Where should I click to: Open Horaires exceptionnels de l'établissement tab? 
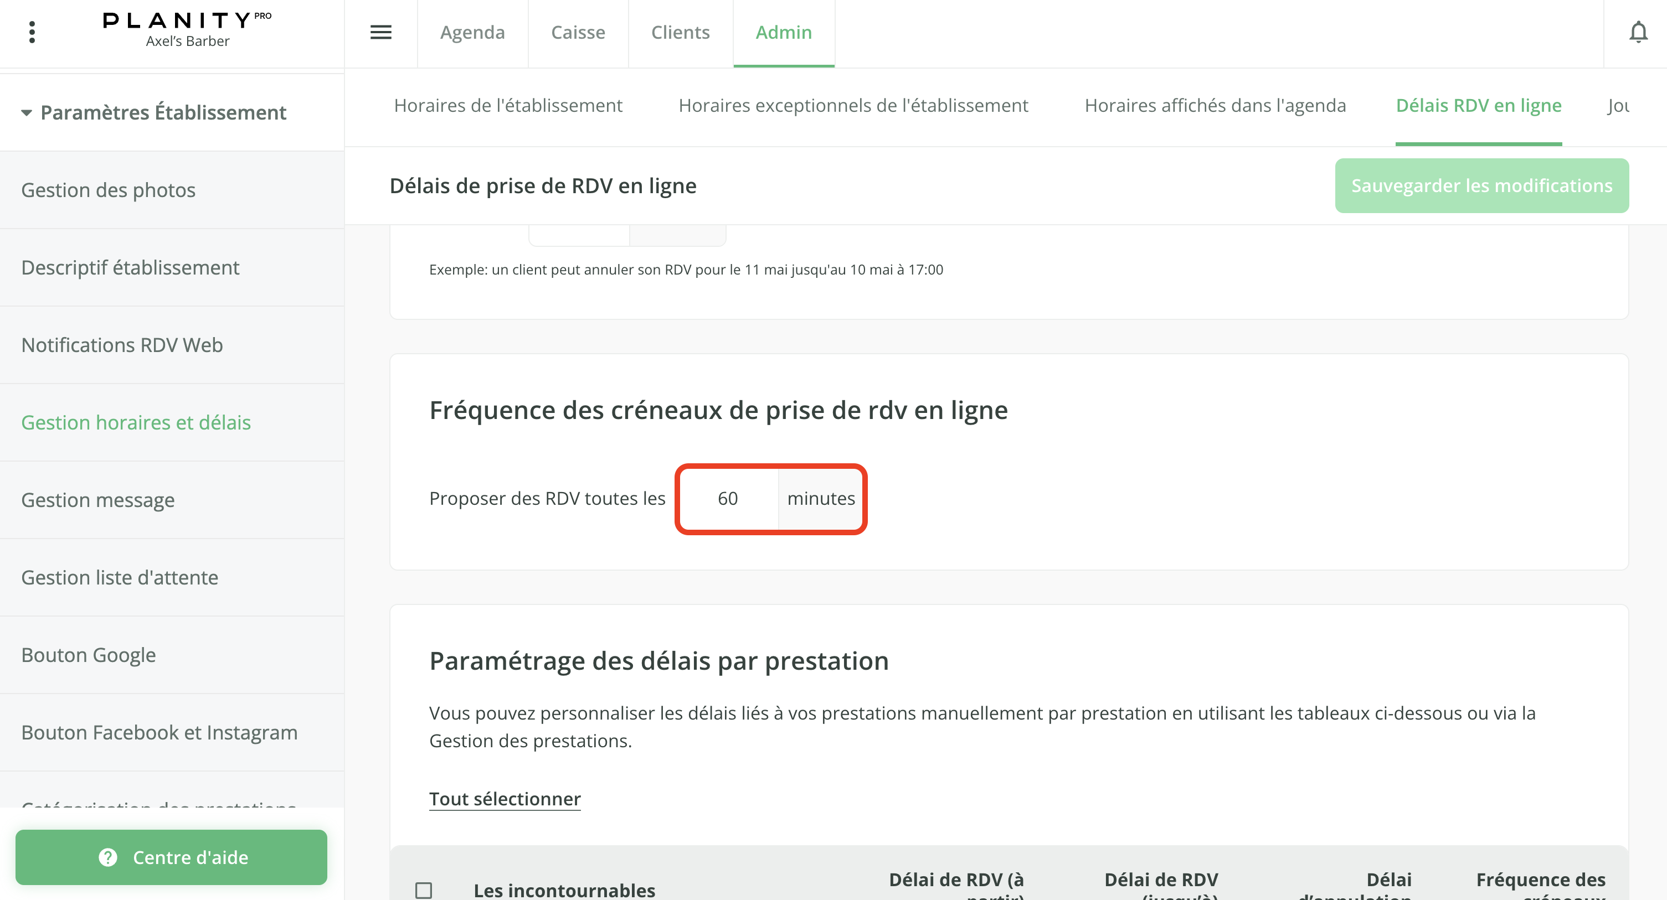(853, 105)
